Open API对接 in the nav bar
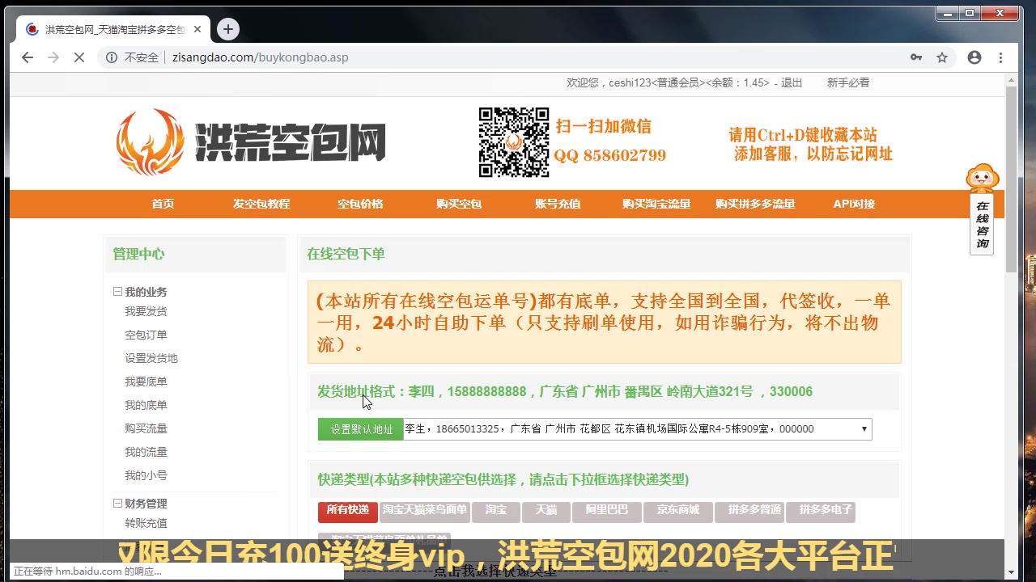 tap(854, 204)
